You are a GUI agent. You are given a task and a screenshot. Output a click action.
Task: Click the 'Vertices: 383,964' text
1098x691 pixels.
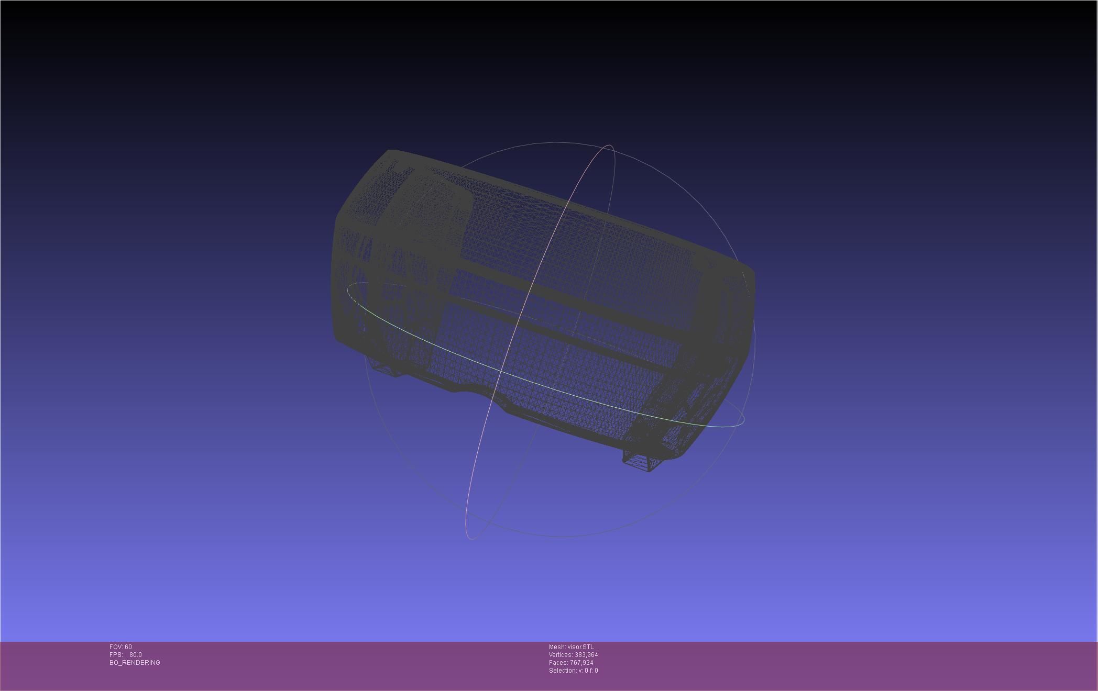click(574, 655)
